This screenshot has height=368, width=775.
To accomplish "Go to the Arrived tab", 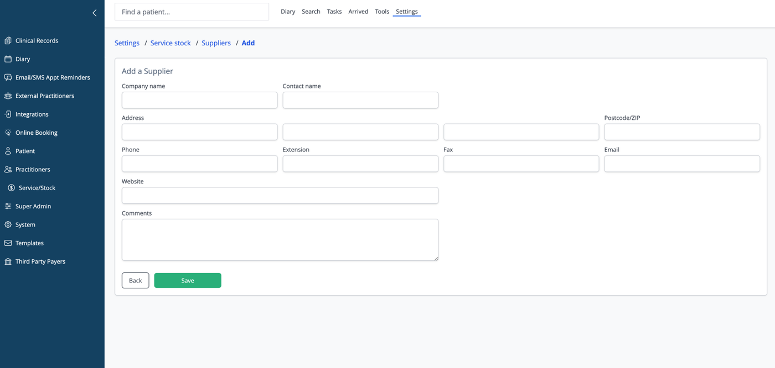I will pyautogui.click(x=358, y=12).
